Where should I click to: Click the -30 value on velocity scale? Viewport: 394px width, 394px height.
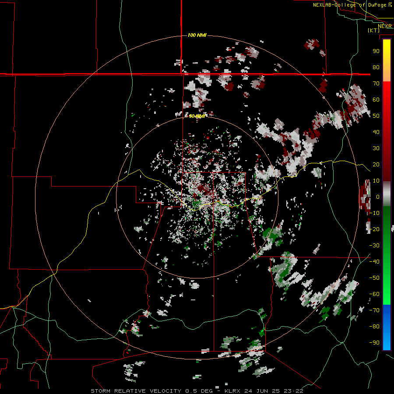pyautogui.click(x=374, y=245)
